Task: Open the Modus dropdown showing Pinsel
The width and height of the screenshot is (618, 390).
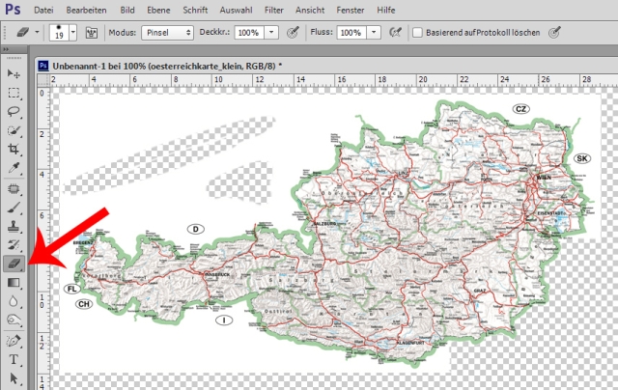Action: pyautogui.click(x=167, y=32)
